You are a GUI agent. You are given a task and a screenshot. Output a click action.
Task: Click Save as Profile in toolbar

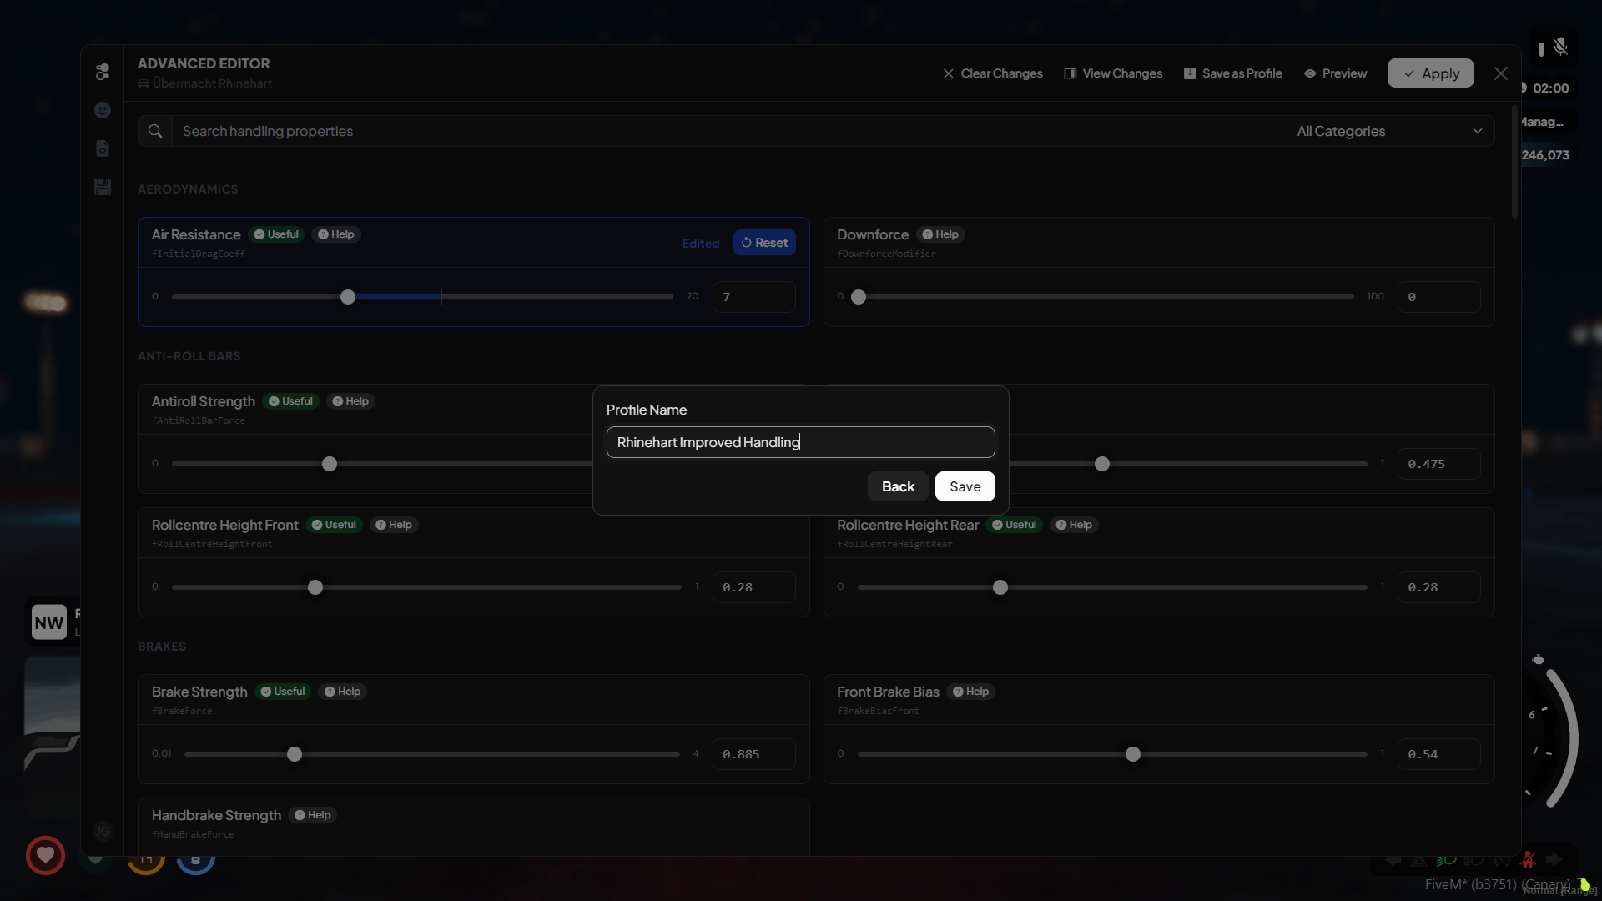(1232, 73)
